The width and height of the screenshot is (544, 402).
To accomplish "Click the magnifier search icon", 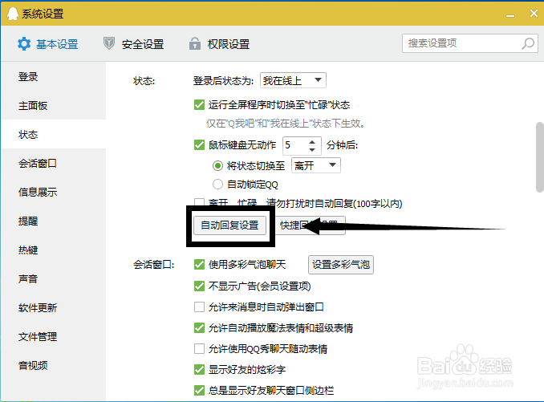I will pyautogui.click(x=528, y=43).
